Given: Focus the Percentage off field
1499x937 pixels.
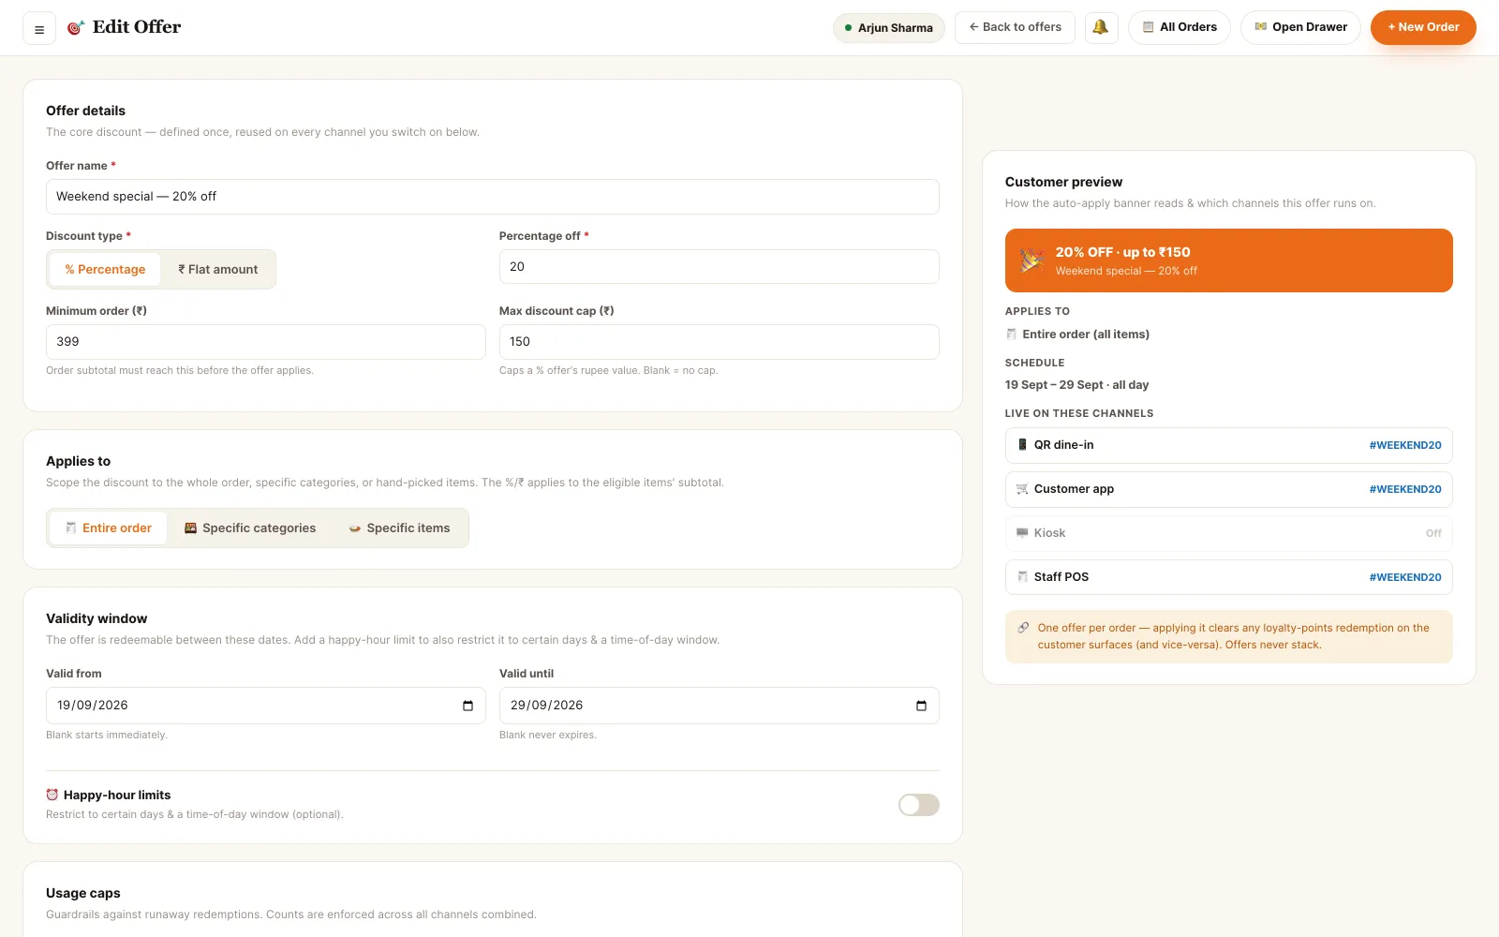Looking at the screenshot, I should click(x=720, y=267).
